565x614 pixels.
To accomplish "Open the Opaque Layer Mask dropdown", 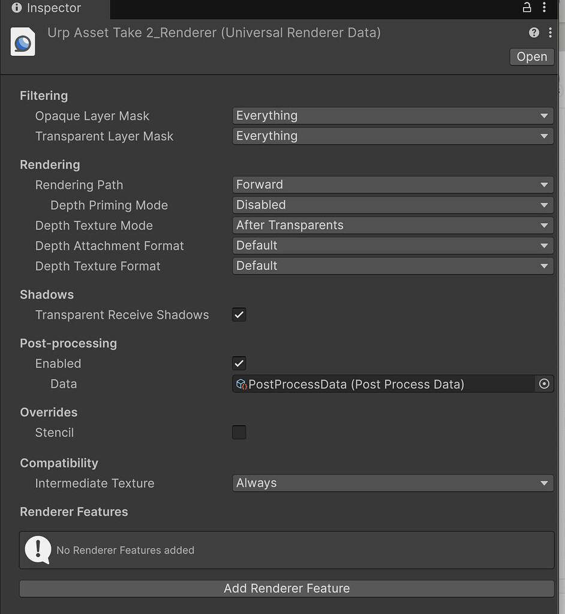I will [x=393, y=115].
